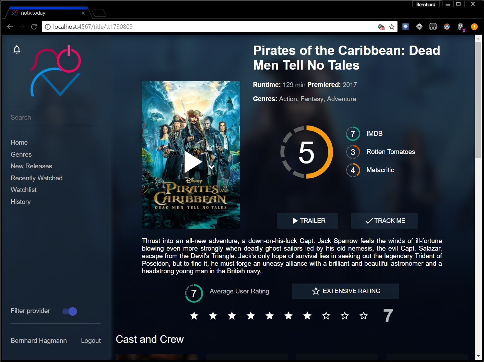The image size is (484, 362).
Task: Reload the page with the refresh icon
Action: tap(34, 27)
